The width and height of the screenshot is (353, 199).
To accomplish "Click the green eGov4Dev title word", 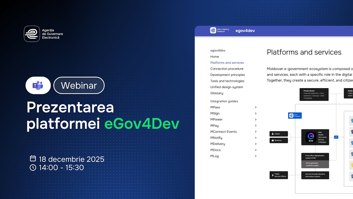I will [142, 124].
